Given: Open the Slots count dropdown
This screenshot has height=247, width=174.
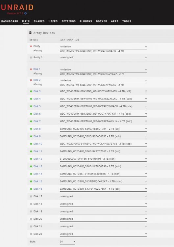Looking at the screenshot, I should coord(67,241).
